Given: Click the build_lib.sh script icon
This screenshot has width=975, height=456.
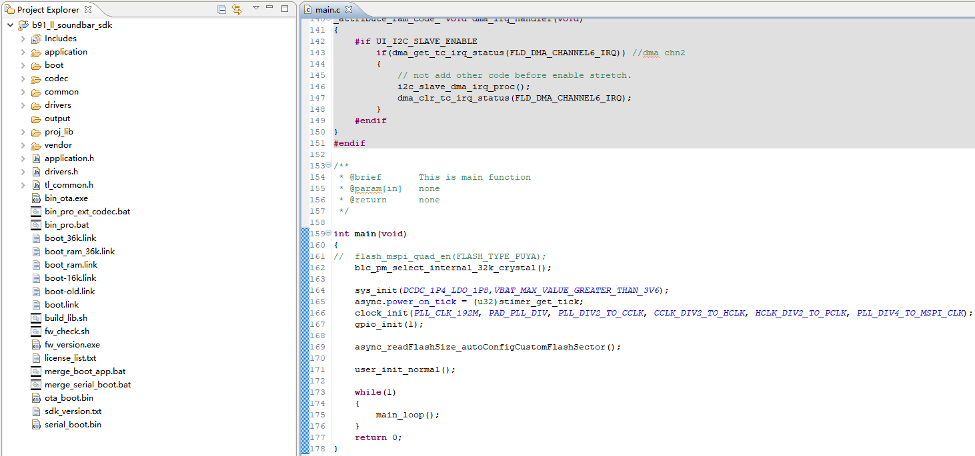Looking at the screenshot, I should point(36,318).
